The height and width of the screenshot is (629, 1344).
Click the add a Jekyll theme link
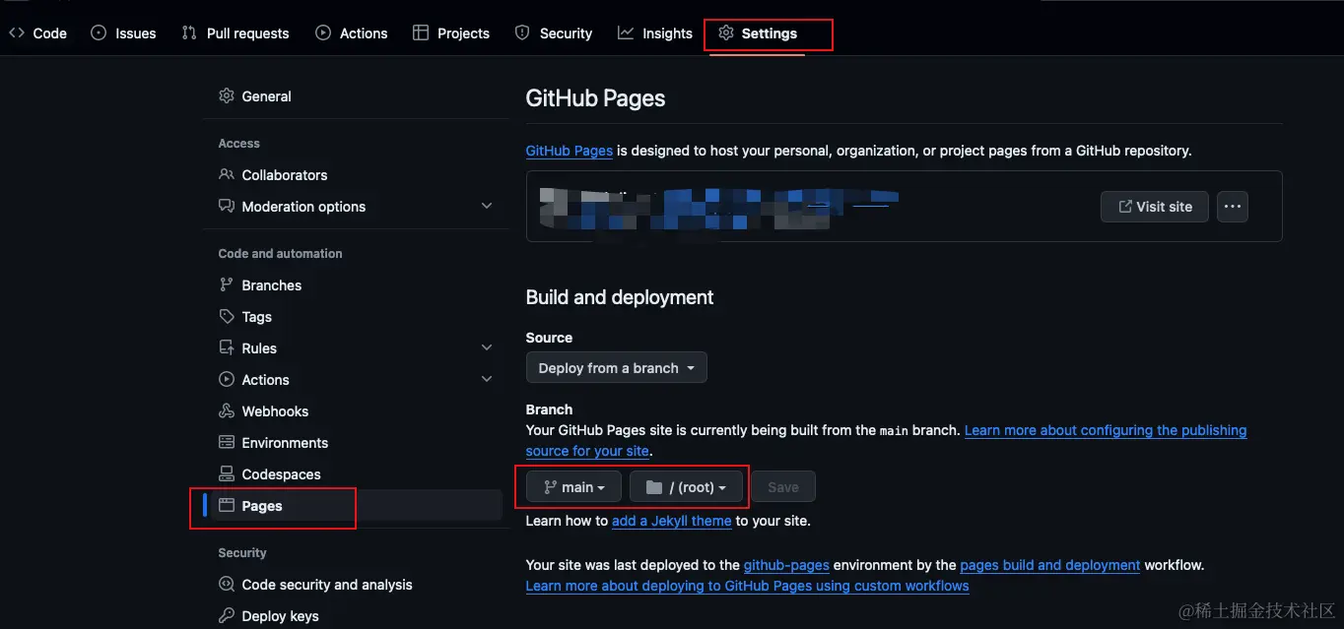(672, 520)
